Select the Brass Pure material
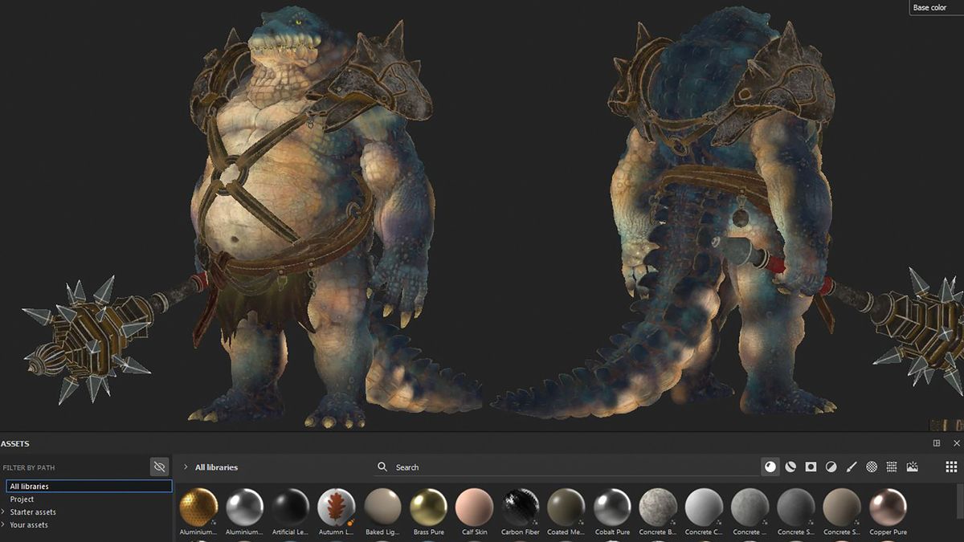 tap(428, 511)
